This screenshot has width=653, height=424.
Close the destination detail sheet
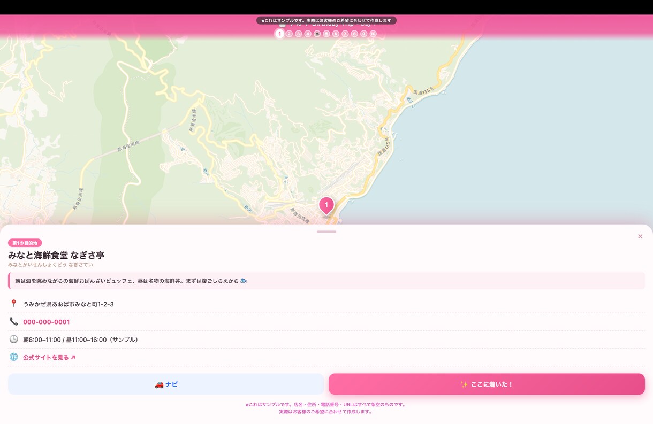[640, 236]
